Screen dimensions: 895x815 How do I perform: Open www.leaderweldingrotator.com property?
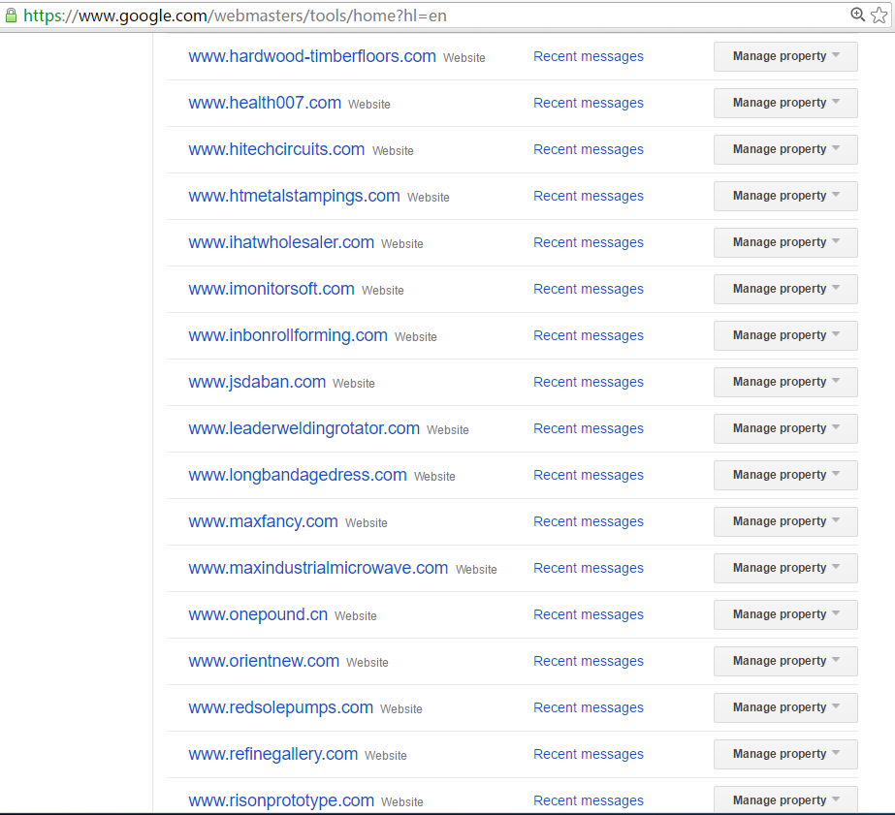point(304,428)
